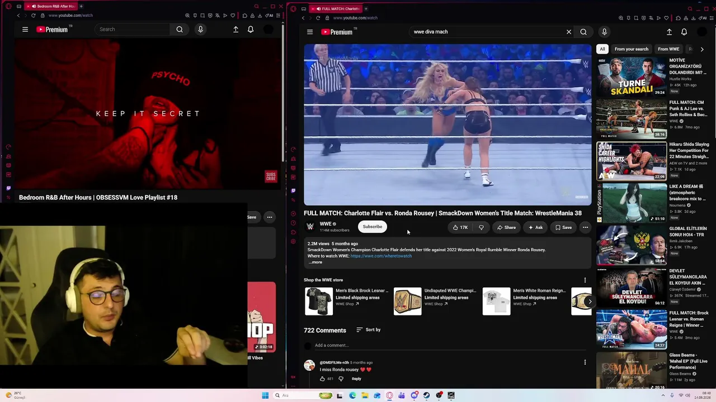Image resolution: width=716 pixels, height=402 pixels.
Task: Open options menu for the first comment
Action: tap(585, 362)
